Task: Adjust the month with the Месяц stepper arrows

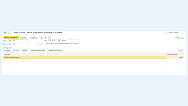Action: [x=27, y=41]
